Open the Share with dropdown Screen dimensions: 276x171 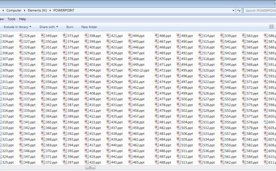49,27
